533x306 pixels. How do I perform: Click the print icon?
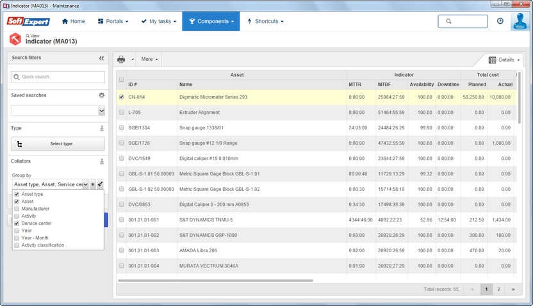121,60
